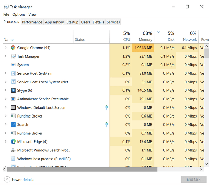
Task: Select the Microsoft Windows Search Prot... row name
Action: tap(44, 150)
